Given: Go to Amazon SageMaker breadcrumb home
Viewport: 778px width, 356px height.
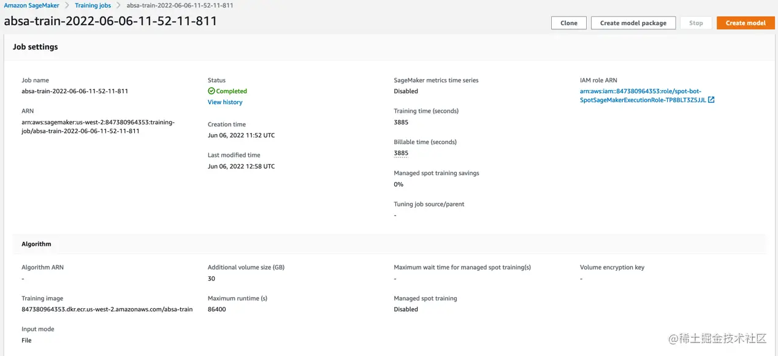Looking at the screenshot, I should 31,6.
